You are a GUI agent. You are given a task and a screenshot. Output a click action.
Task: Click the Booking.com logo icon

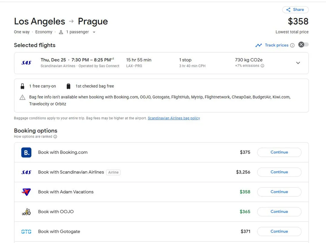(26, 152)
